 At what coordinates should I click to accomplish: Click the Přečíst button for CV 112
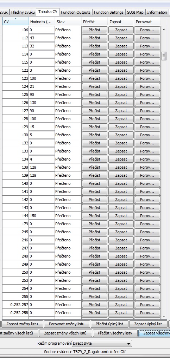95,38
